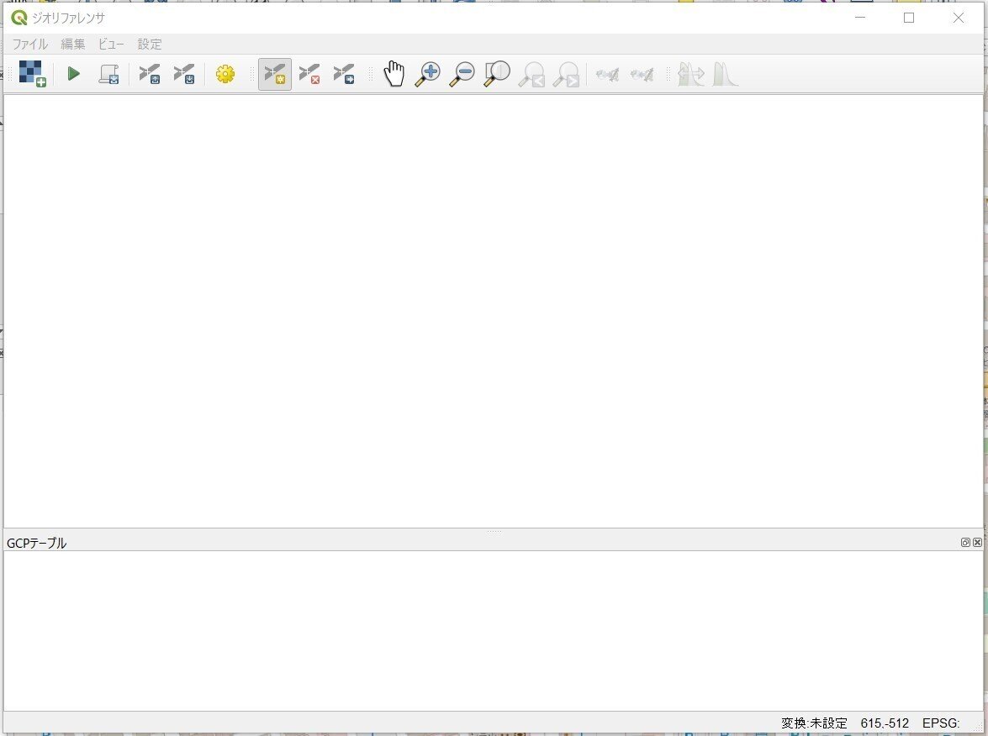The image size is (988, 736).
Task: Start georeferencing with green play icon
Action: (x=74, y=74)
